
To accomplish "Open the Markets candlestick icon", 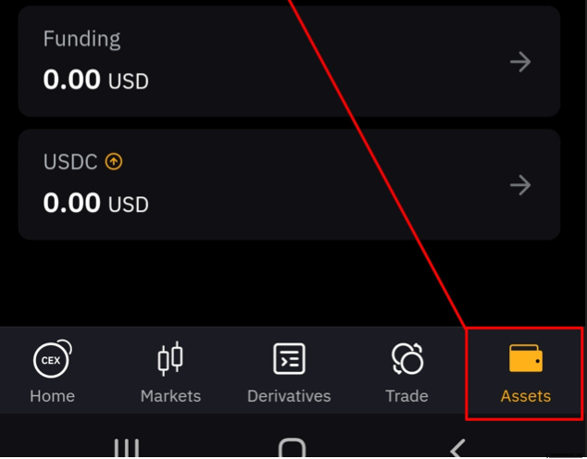I will point(170,358).
